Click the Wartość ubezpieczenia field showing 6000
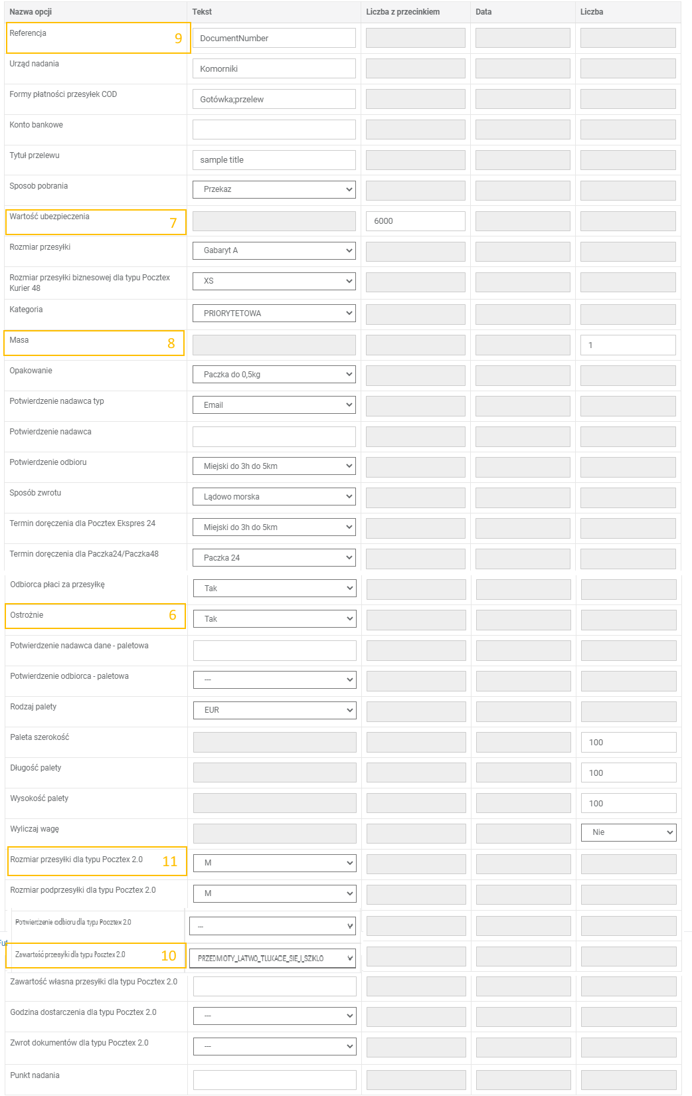 [x=415, y=221]
